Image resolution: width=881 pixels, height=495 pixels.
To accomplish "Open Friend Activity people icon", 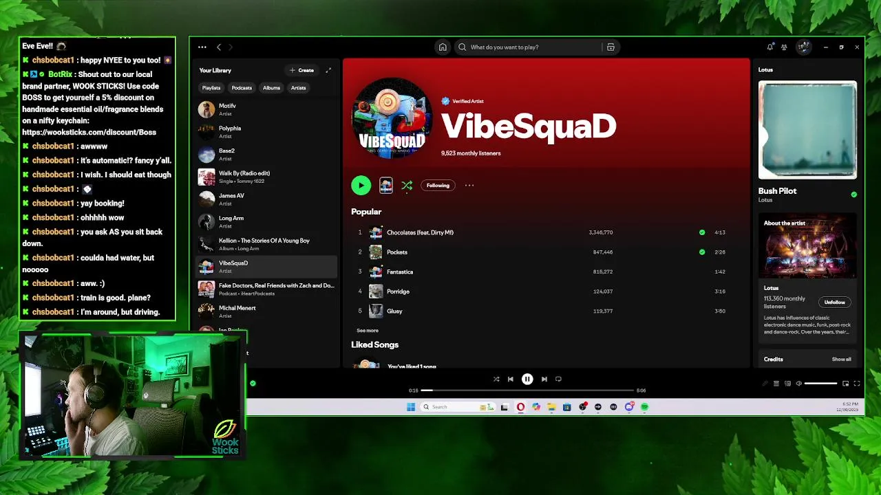I will point(784,47).
